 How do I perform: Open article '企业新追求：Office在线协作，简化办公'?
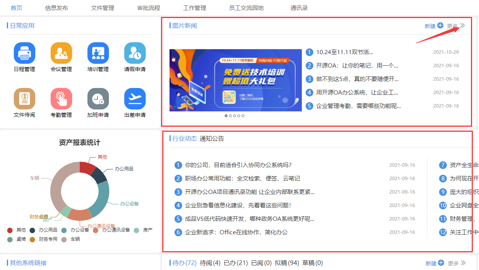pyautogui.click(x=236, y=232)
